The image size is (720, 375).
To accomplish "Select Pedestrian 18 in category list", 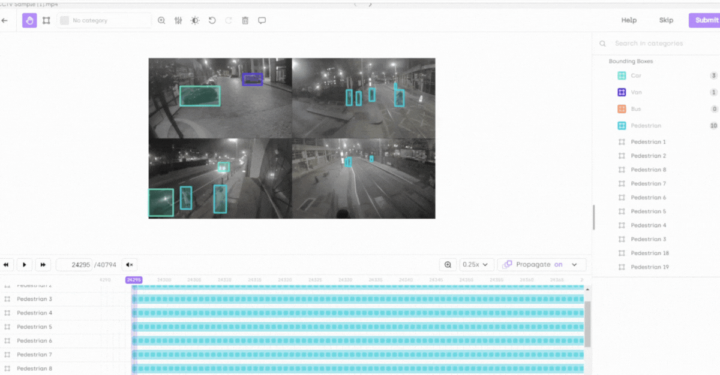I will click(650, 253).
